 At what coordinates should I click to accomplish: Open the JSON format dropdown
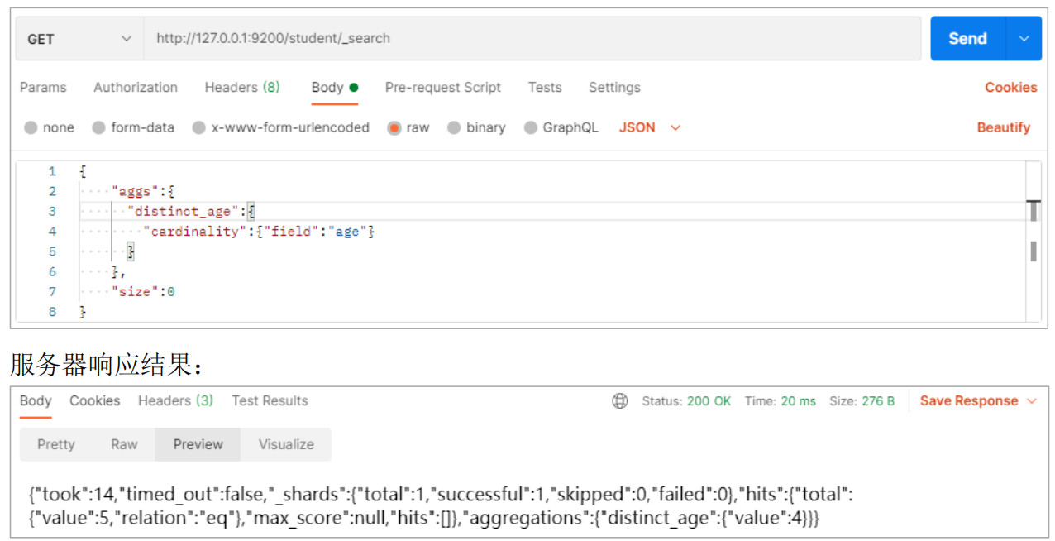[x=650, y=127]
